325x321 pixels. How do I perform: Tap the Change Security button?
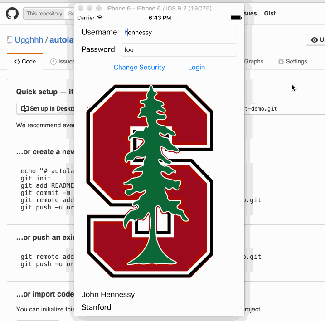click(139, 68)
